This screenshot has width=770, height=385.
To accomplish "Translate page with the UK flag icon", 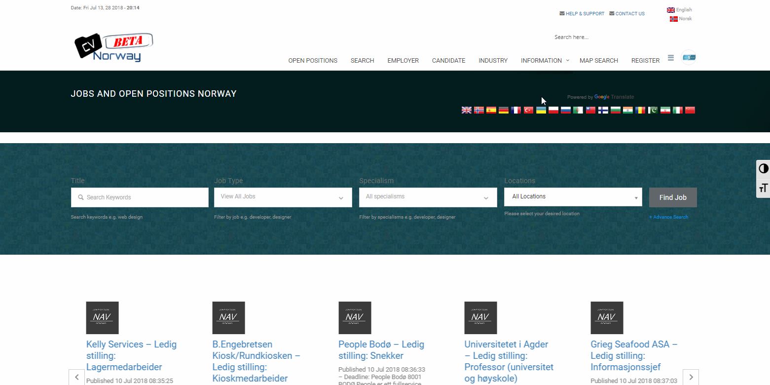I will (x=466, y=110).
